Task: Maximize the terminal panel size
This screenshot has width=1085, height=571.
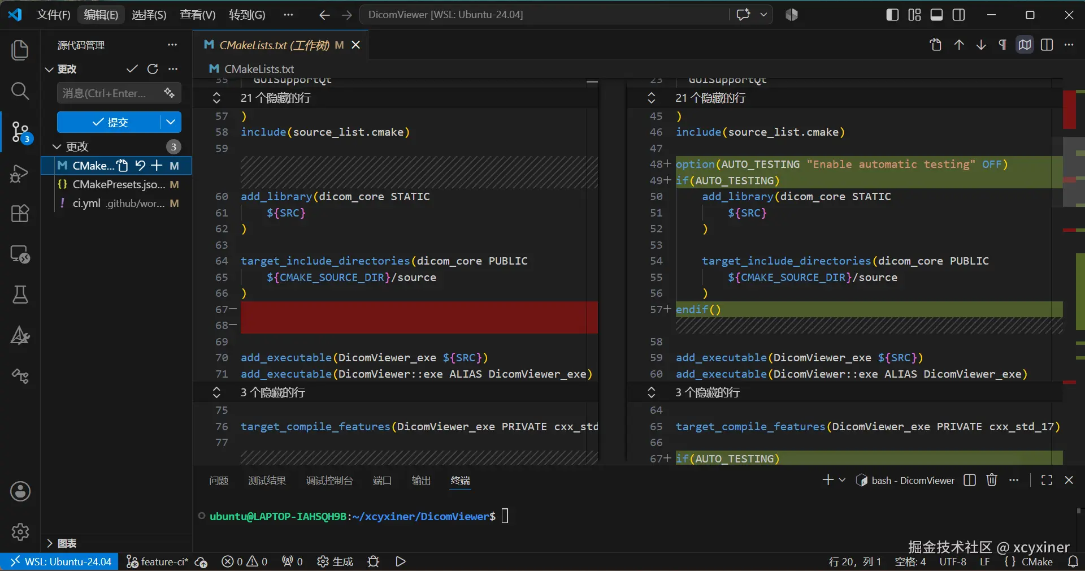Action: [1047, 480]
